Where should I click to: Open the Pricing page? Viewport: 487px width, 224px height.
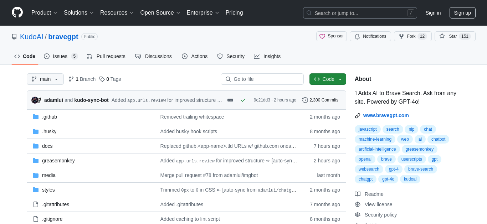pos(234,13)
